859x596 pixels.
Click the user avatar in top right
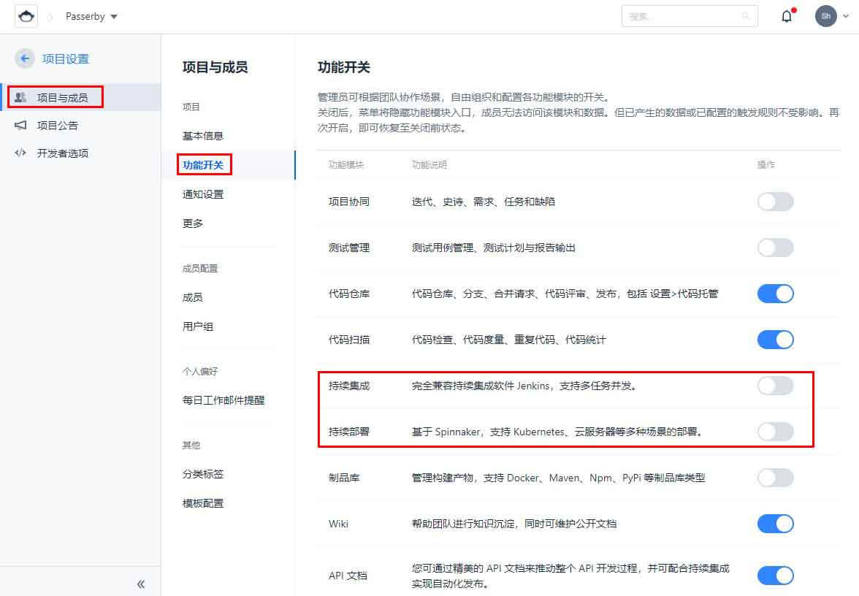pos(825,16)
